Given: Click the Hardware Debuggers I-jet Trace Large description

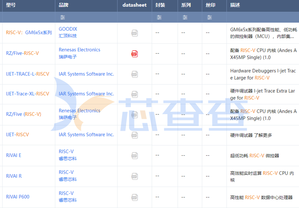Looking at the screenshot, I should pyautogui.click(x=263, y=74).
